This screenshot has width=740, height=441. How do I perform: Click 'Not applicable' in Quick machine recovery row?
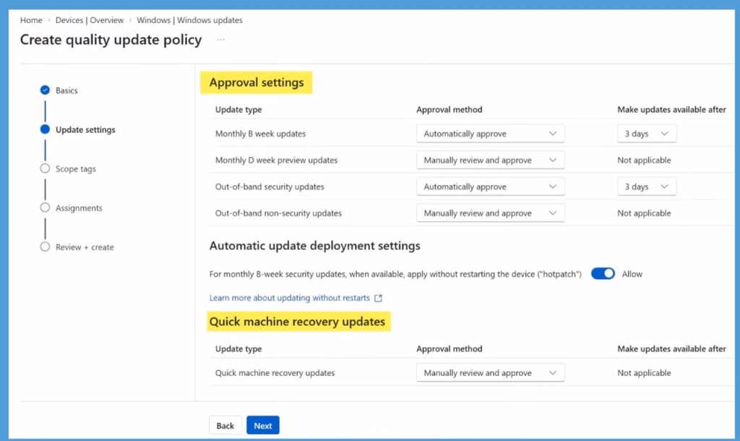[x=644, y=372]
